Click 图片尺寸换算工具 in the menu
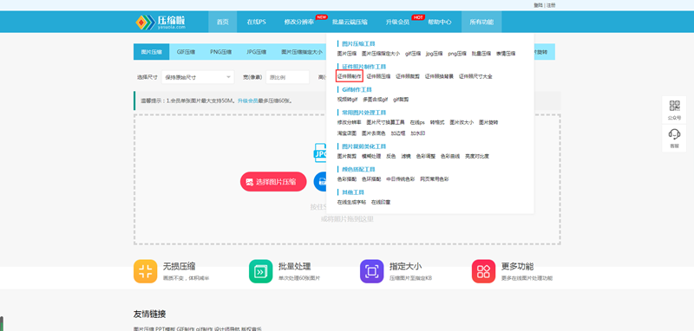 pyautogui.click(x=385, y=122)
